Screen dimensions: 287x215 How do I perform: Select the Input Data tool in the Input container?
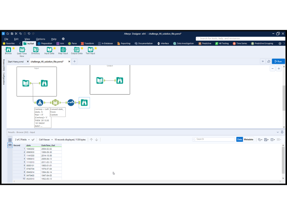point(26,83)
